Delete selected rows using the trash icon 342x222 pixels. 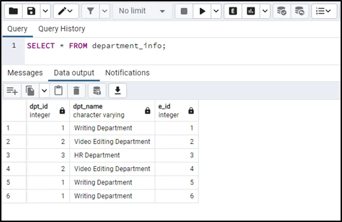(77, 91)
